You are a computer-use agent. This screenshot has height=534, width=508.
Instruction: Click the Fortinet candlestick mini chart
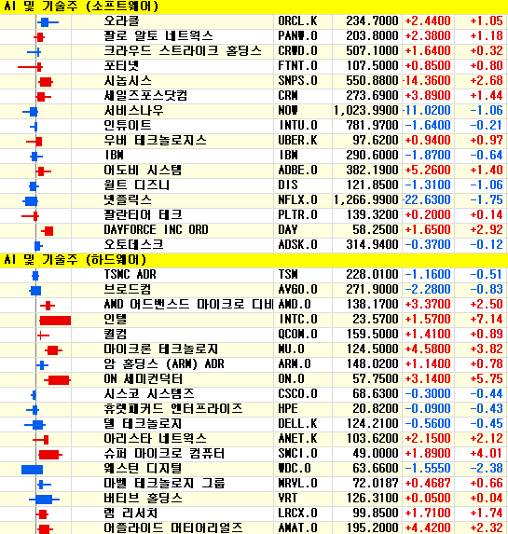(x=30, y=67)
